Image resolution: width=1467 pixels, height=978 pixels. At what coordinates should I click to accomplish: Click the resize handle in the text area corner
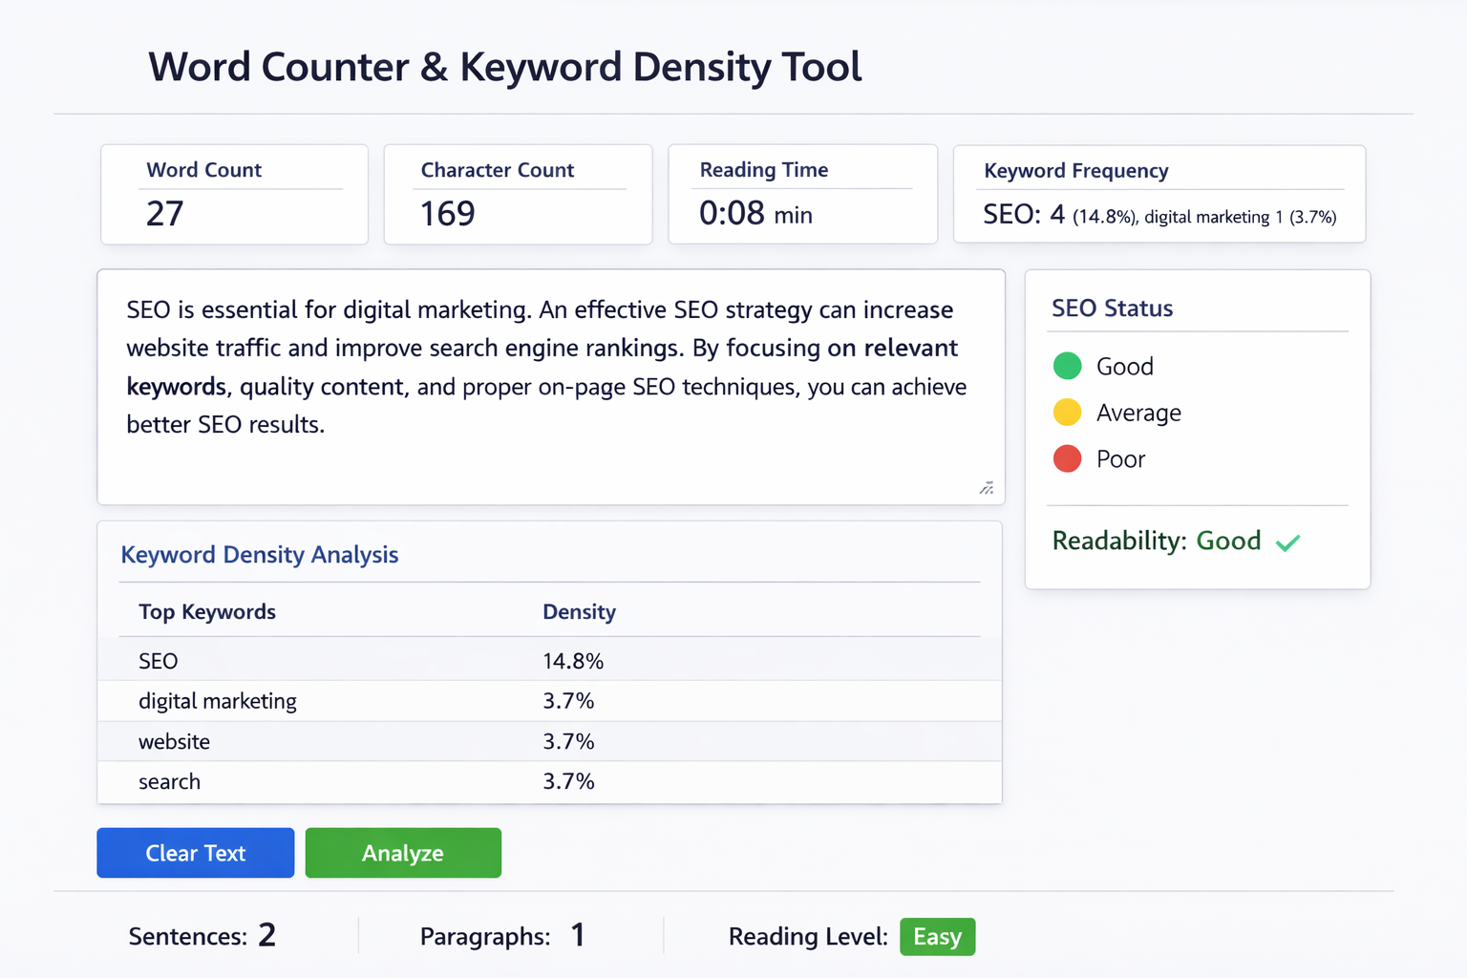pyautogui.click(x=987, y=488)
